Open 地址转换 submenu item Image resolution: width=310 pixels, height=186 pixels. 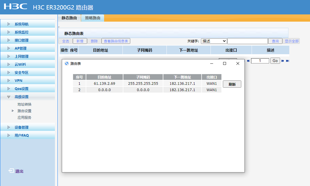[24, 104]
